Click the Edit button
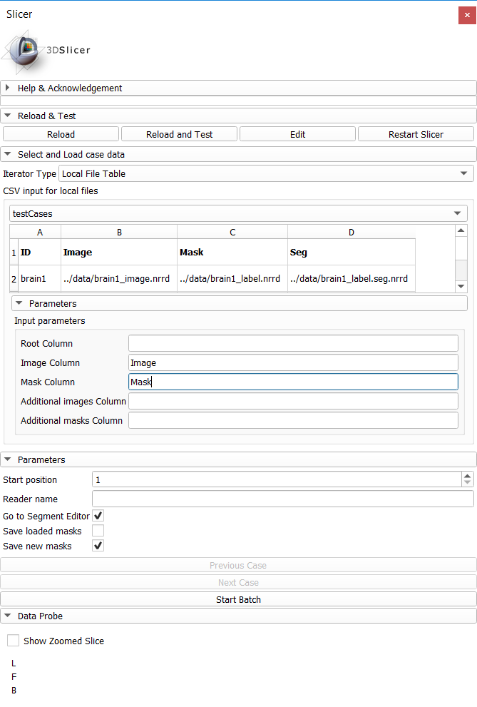 pos(297,133)
